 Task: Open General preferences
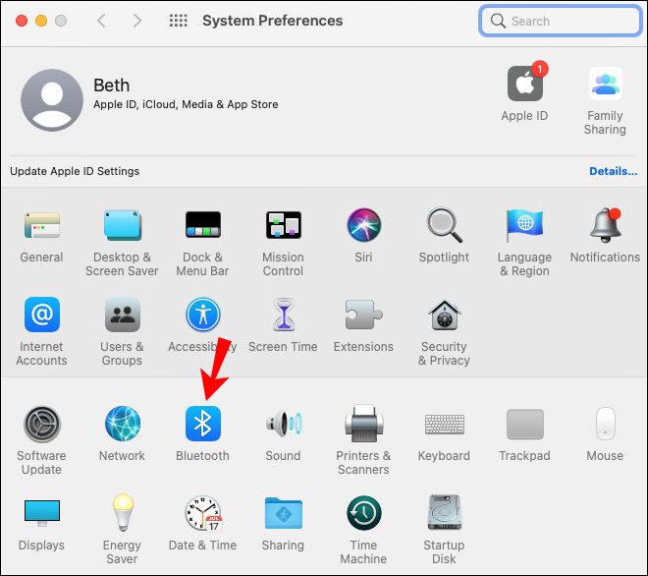(x=42, y=225)
